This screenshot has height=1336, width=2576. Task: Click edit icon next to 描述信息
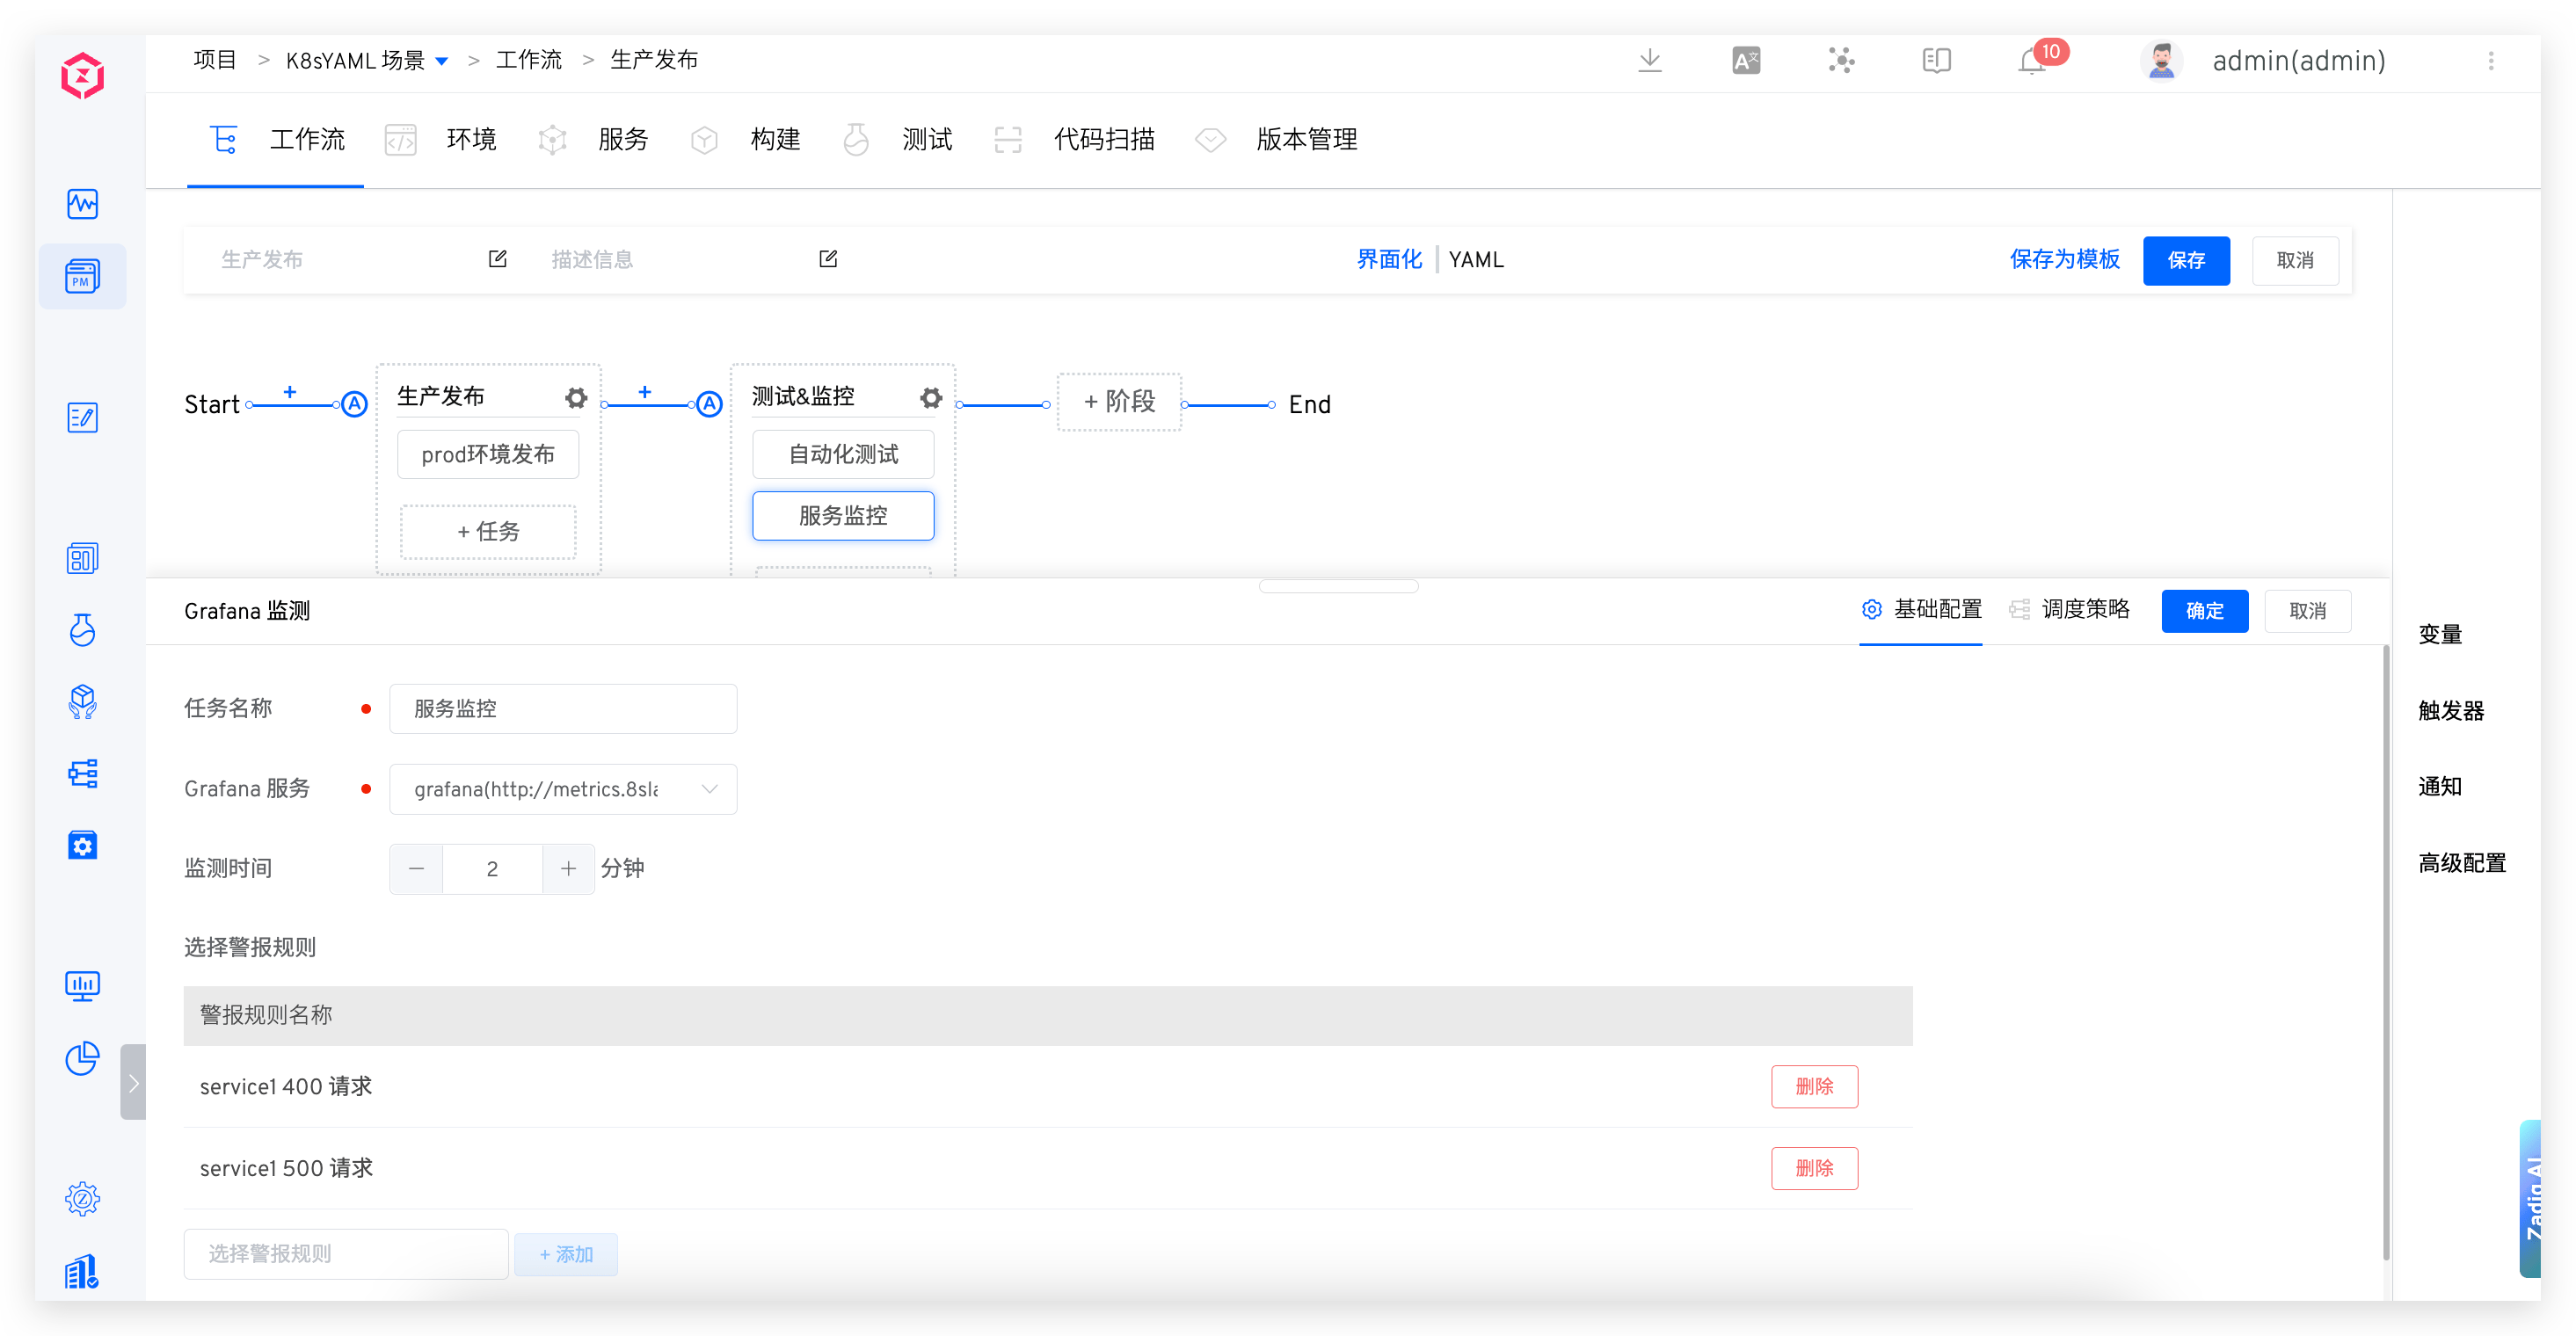point(828,259)
